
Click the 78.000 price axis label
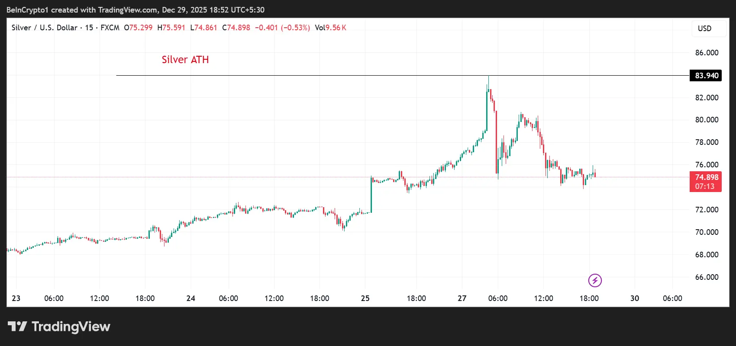707,142
